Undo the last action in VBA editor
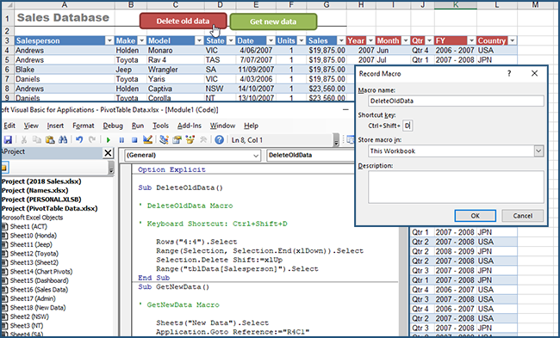The height and width of the screenshot is (338, 560). pyautogui.click(x=79, y=140)
